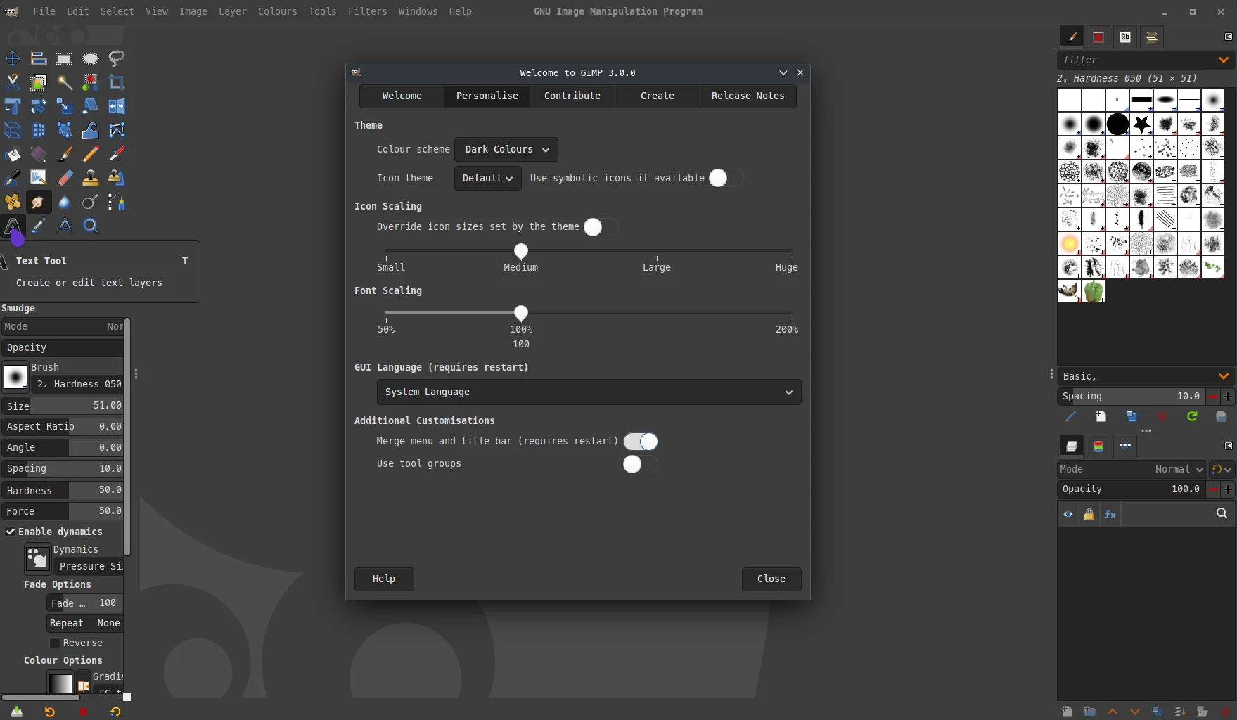The image size is (1237, 720).
Task: Select the Heal tool bandage icon
Action: (x=13, y=202)
